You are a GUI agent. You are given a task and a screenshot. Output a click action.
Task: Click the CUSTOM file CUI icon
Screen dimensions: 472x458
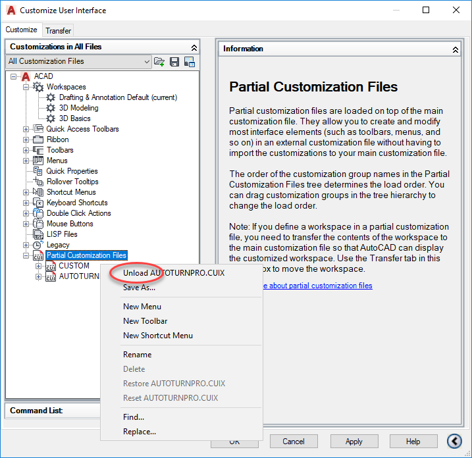click(51, 266)
